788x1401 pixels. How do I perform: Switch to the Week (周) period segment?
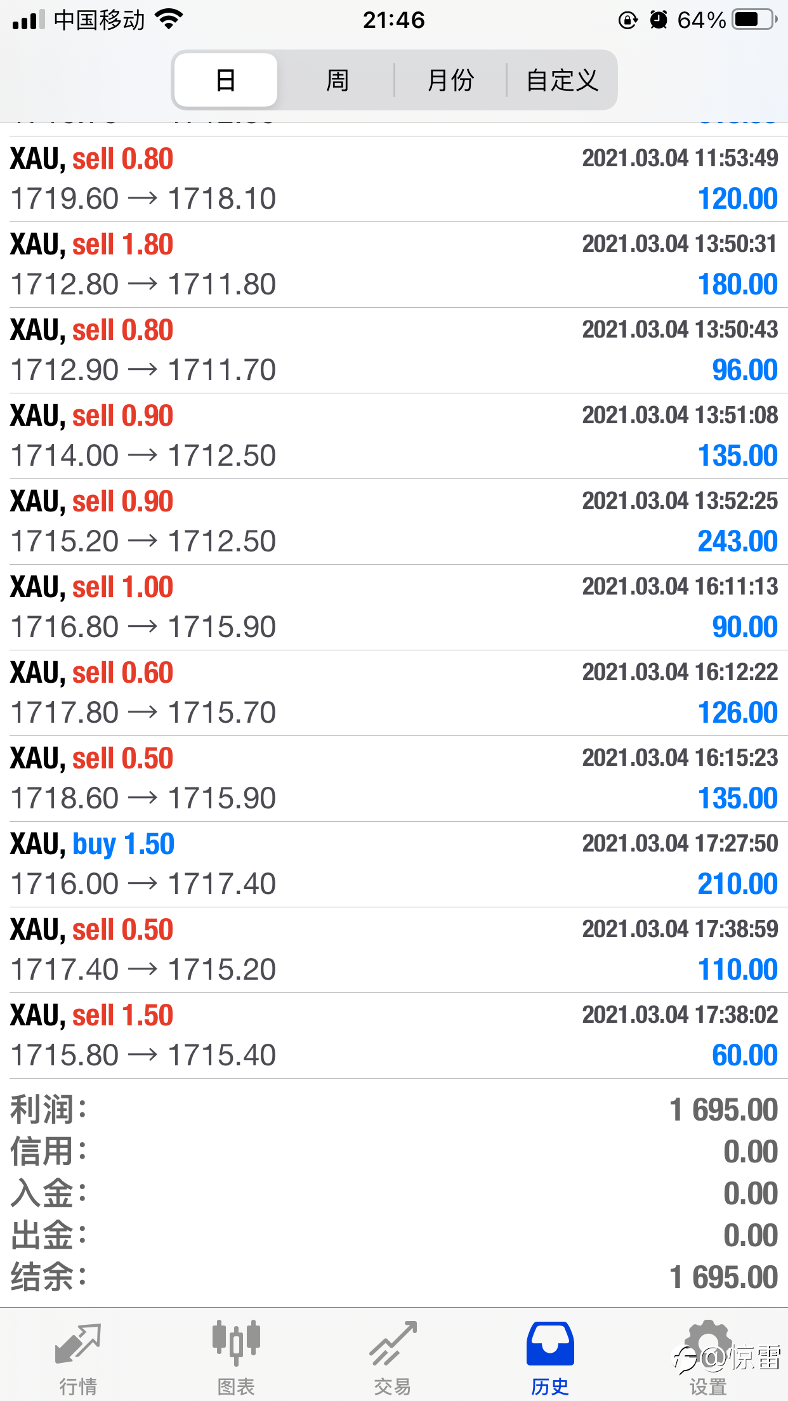pyautogui.click(x=337, y=81)
